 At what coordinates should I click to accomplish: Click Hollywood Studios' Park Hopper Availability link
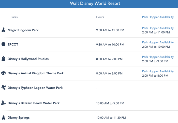tap(158, 57)
